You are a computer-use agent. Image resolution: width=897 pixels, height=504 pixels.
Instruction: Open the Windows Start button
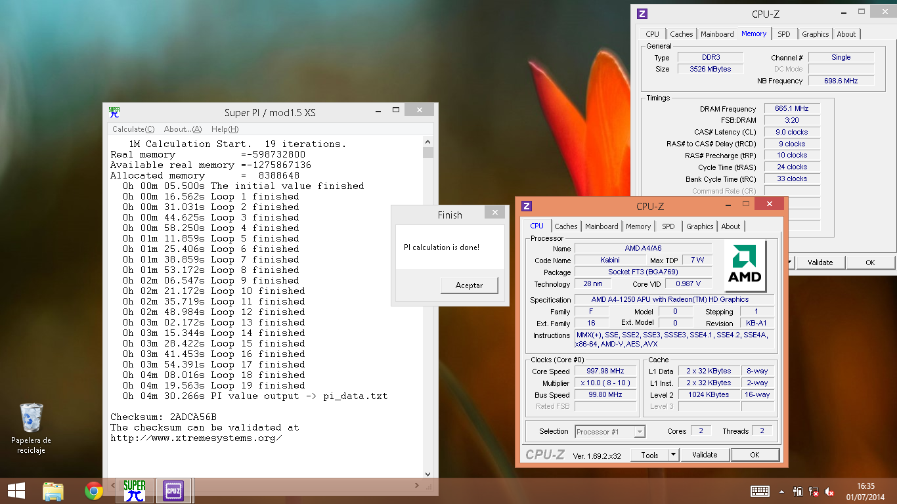click(x=16, y=491)
